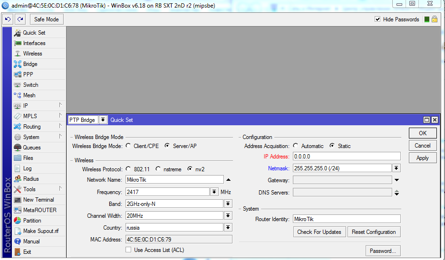Set Address Acquisition to Static
Screen dimensions: 445x260
332,146
